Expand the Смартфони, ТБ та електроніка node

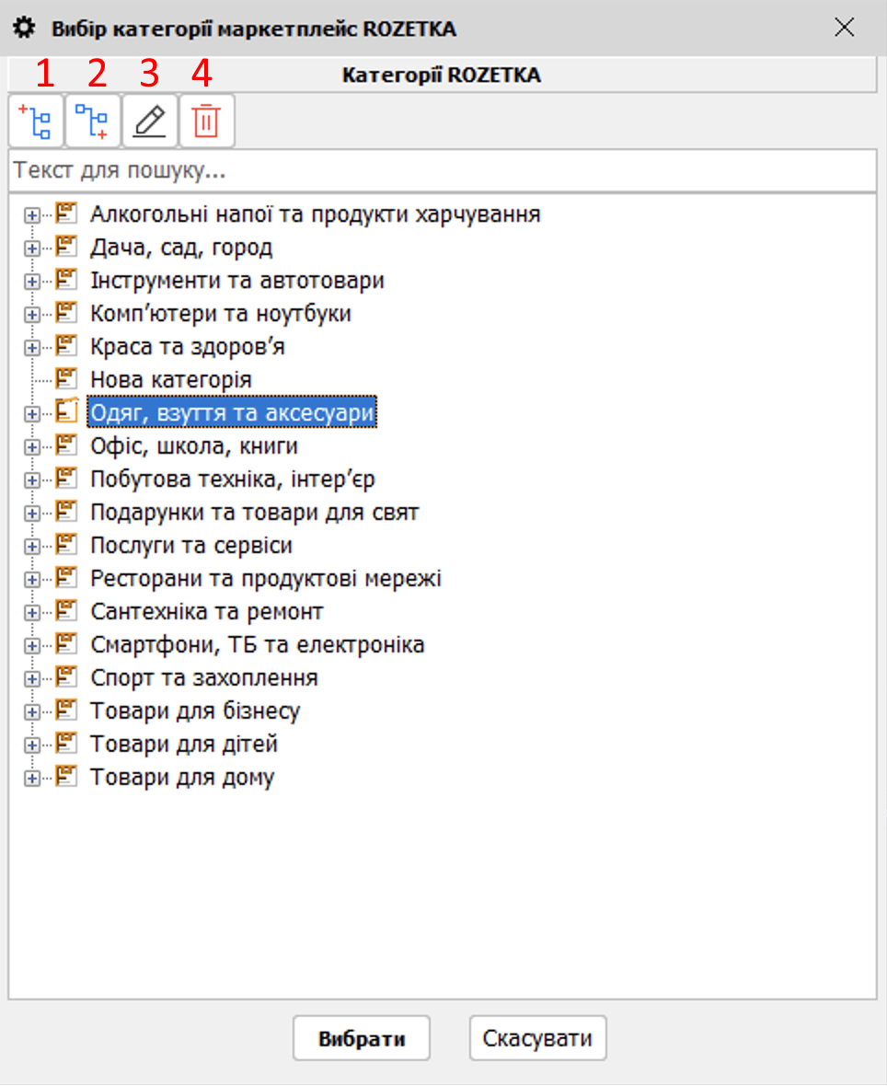pos(32,646)
